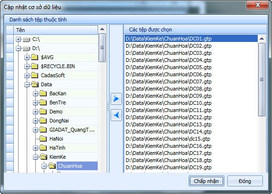The image size is (272, 194).
Task: Click the open ChuanHoa folder icon
Action: (x=52, y=166)
